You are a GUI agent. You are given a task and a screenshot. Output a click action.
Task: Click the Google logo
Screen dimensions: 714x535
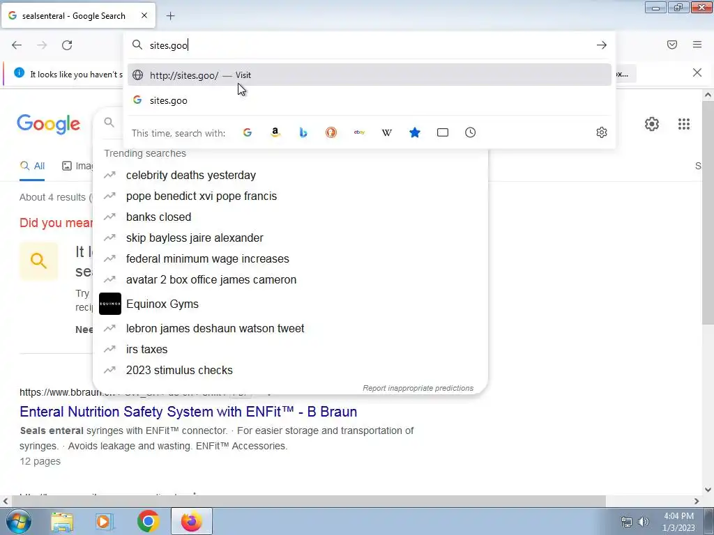pyautogui.click(x=48, y=124)
